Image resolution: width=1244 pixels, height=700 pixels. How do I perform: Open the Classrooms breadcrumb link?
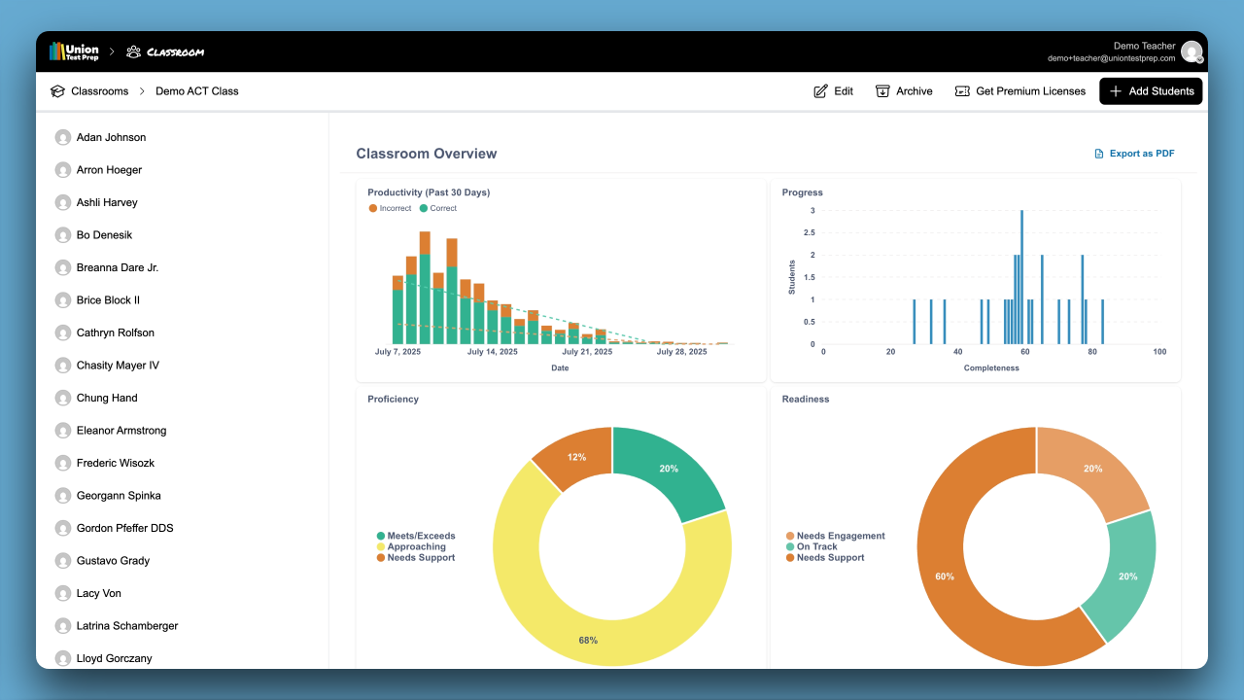[x=99, y=91]
